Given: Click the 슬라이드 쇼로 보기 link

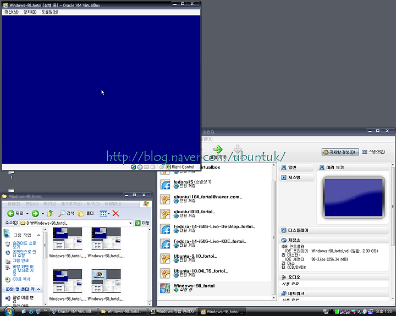Looking at the screenshot, I should coord(24,245).
